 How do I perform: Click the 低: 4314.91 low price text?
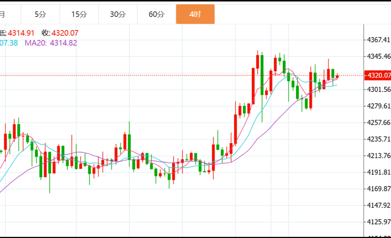[x=18, y=33]
